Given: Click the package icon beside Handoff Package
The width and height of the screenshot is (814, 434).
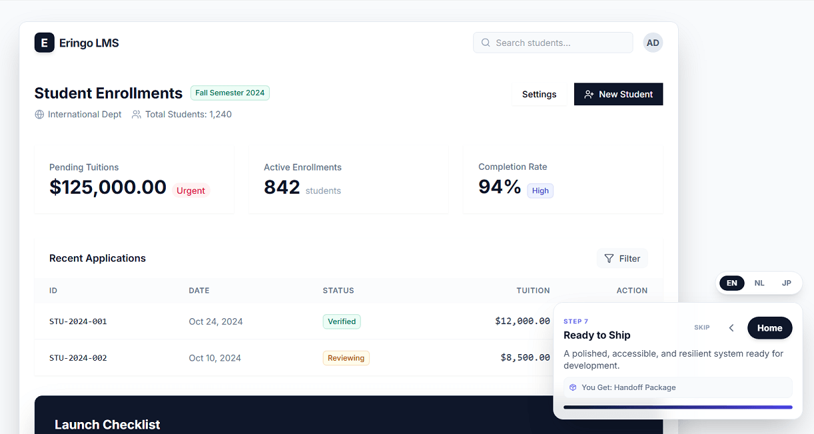Looking at the screenshot, I should (x=573, y=387).
